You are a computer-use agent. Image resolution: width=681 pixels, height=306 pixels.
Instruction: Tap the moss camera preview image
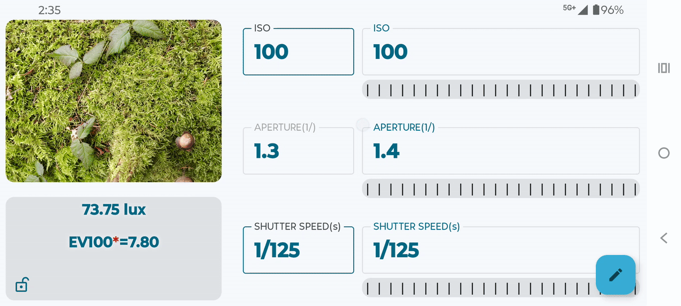[113, 101]
